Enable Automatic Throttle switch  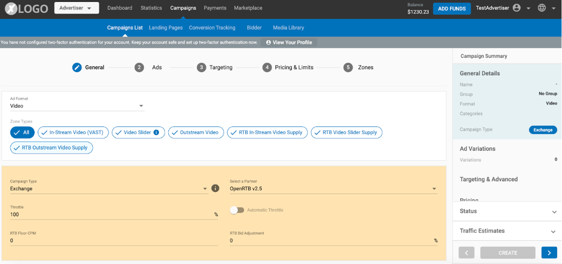[237, 210]
